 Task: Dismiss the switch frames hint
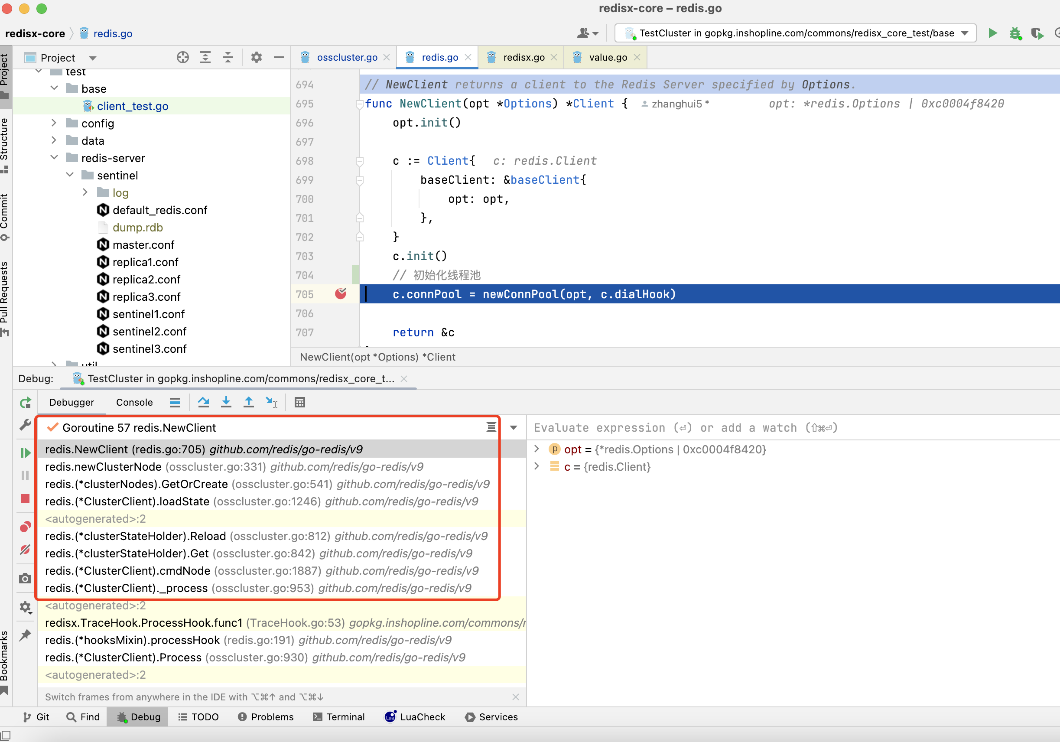tap(516, 697)
